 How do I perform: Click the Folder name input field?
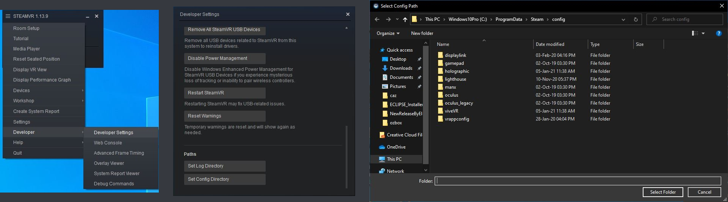(x=578, y=181)
